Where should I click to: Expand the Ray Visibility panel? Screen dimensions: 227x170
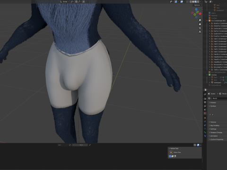[x=218, y=126]
